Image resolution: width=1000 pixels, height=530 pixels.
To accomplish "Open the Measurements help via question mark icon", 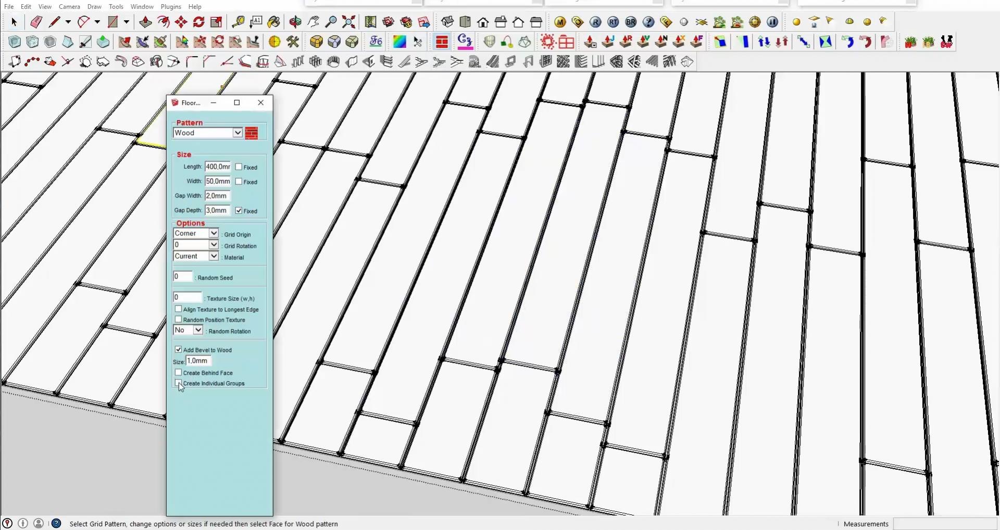I will (57, 523).
